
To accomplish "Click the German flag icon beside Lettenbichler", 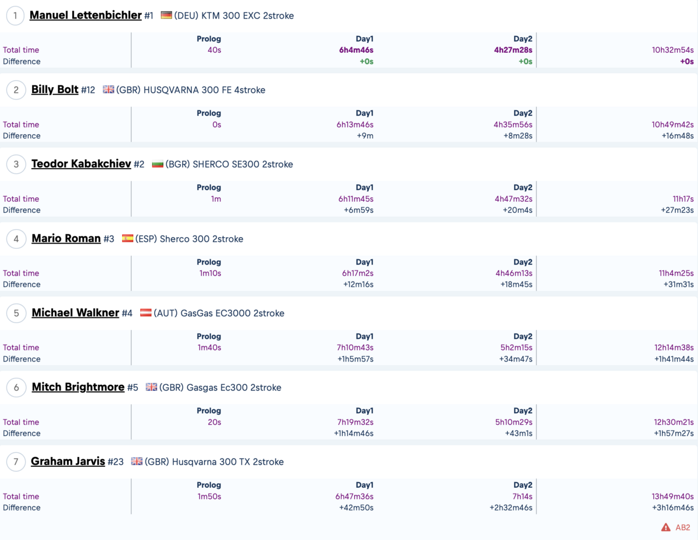I will coord(166,15).
